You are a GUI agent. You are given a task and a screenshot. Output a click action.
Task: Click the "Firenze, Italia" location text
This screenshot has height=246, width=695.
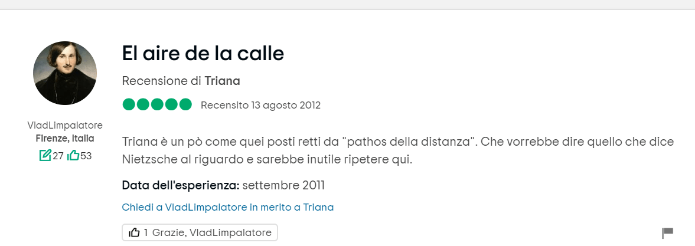[65, 139]
